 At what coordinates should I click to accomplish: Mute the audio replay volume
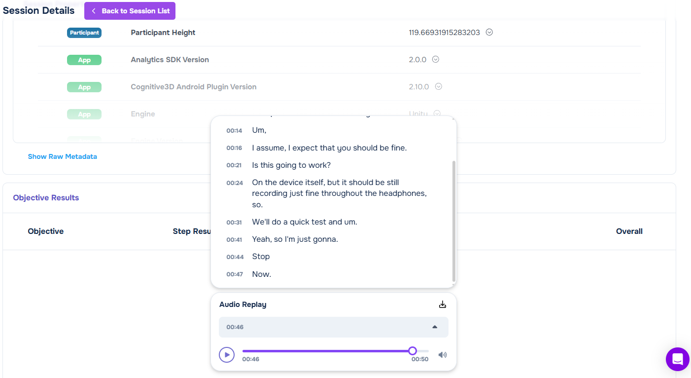pos(443,355)
